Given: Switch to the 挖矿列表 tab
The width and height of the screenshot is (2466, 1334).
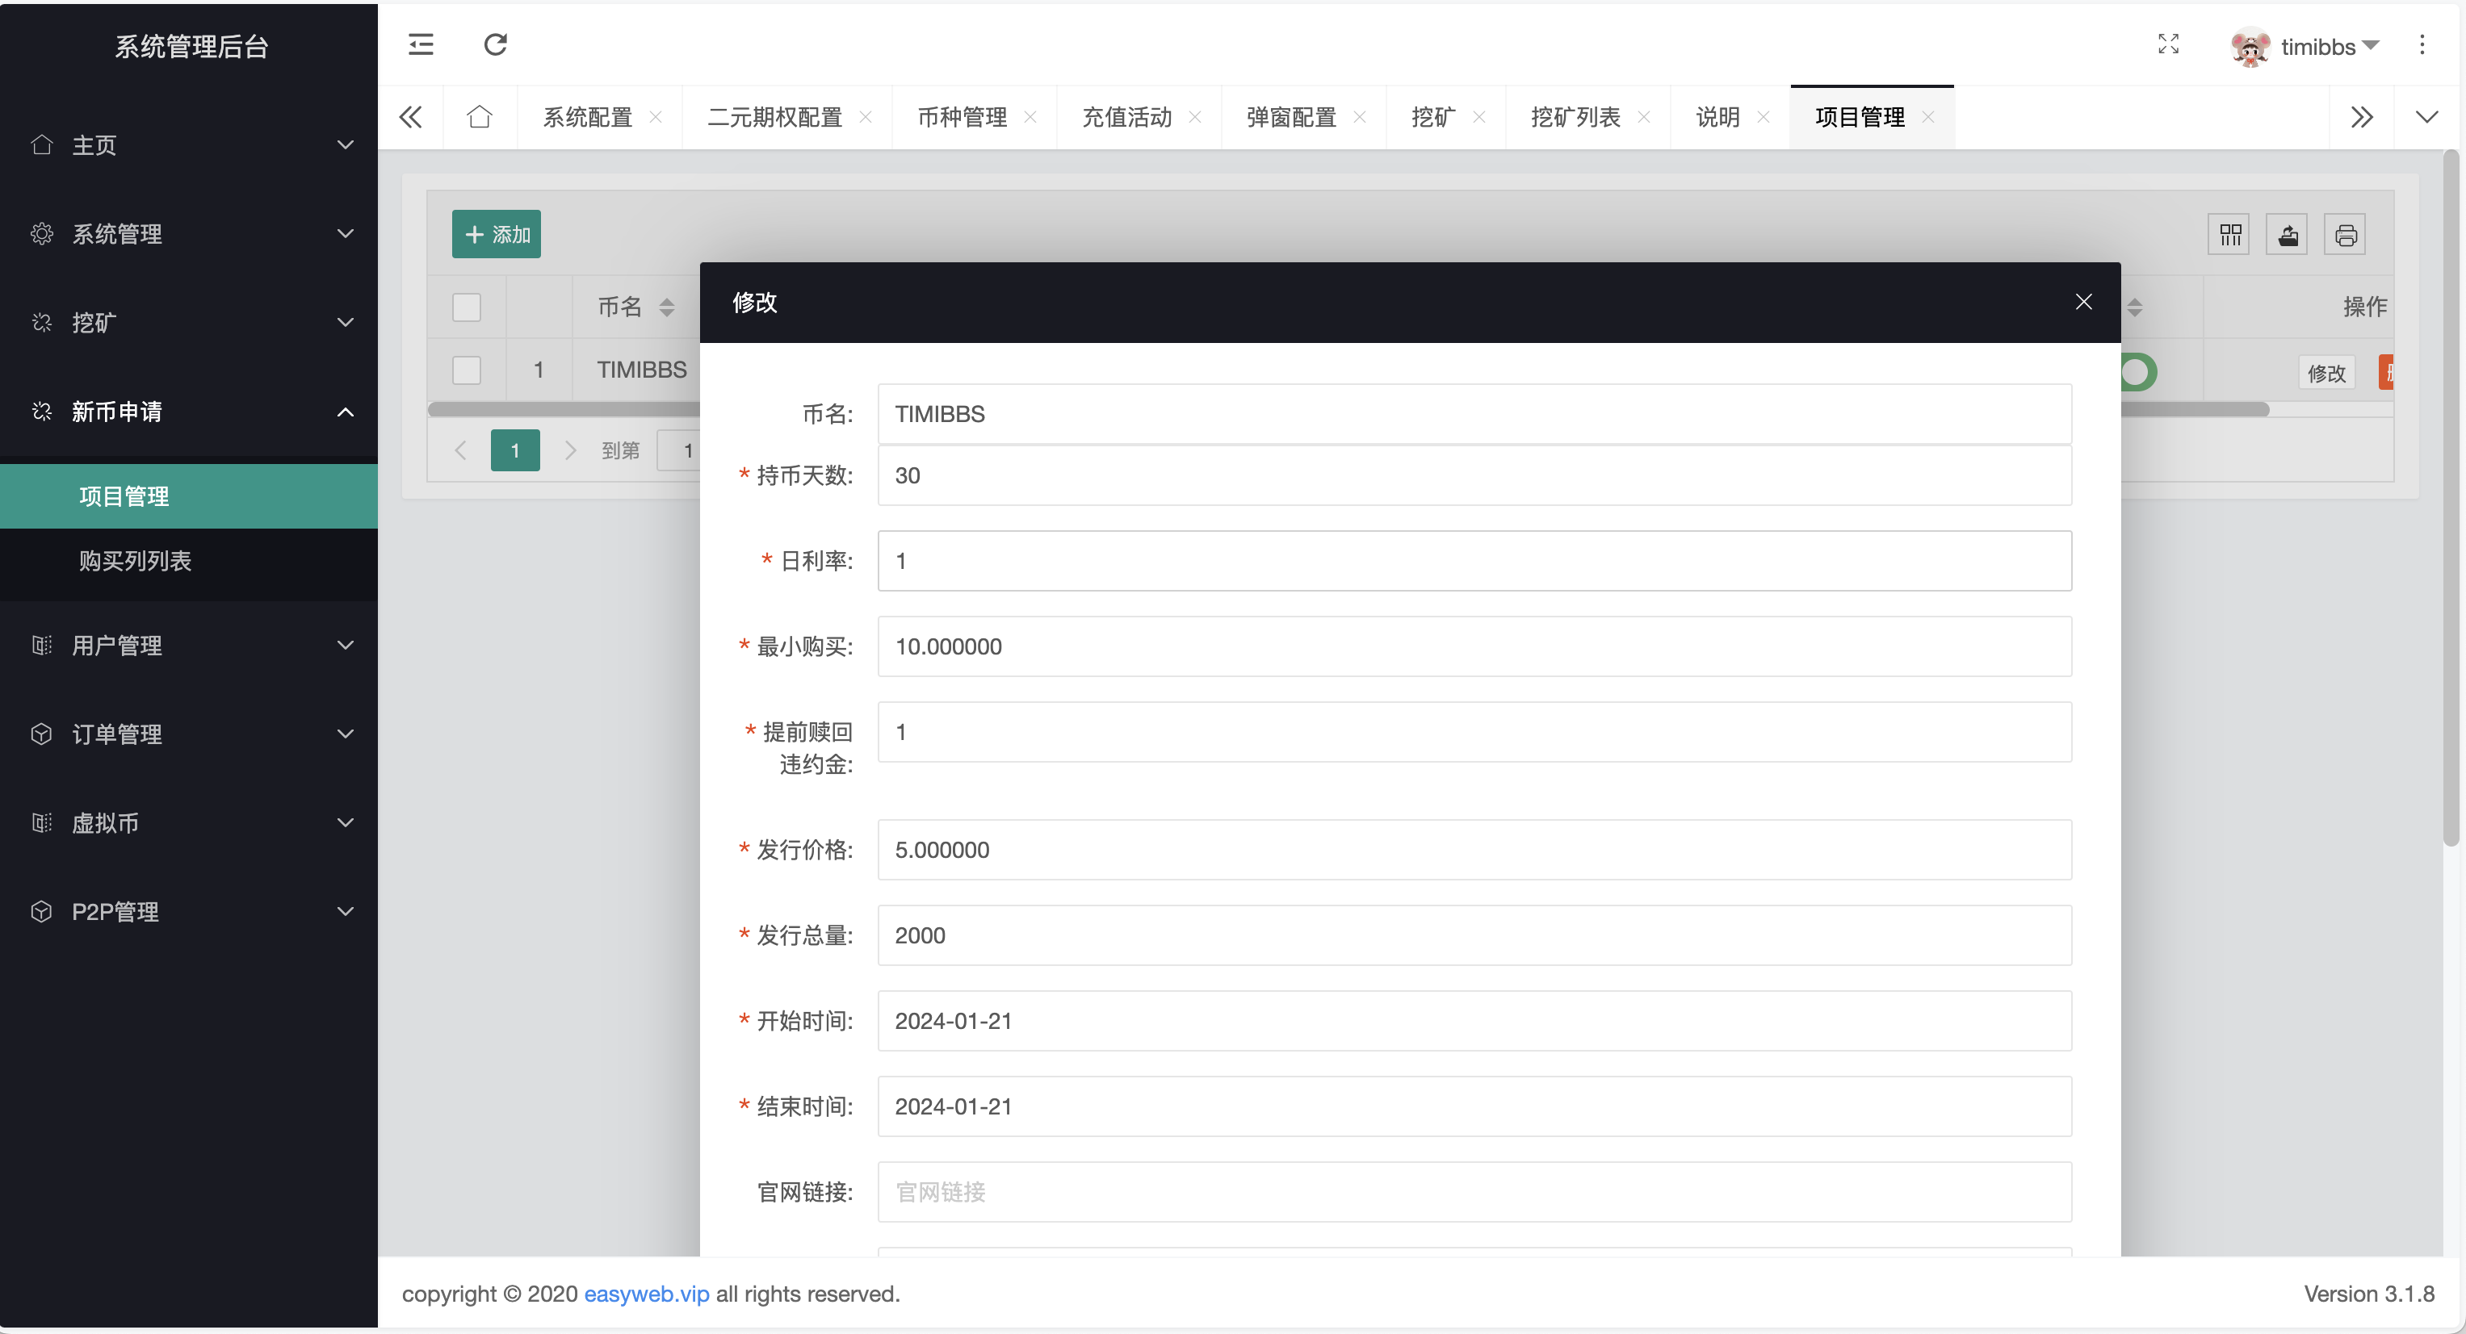Looking at the screenshot, I should coord(1574,115).
